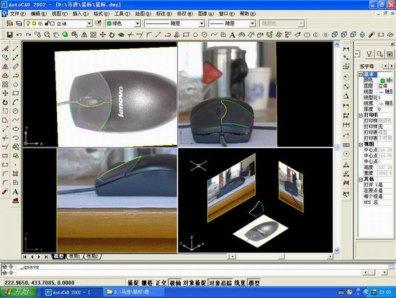Click the green 颜色 swatch in Properties
The height and width of the screenshot is (298, 396).
coord(382,81)
